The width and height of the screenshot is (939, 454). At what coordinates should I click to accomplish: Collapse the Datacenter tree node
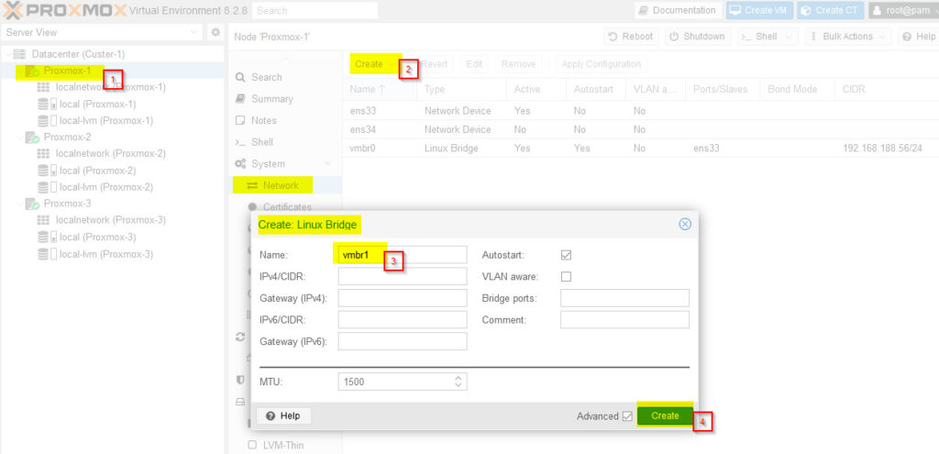tap(7, 54)
